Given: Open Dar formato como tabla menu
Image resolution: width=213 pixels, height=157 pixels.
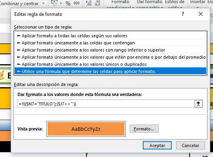Looking at the screenshot, I should (x=150, y=4).
